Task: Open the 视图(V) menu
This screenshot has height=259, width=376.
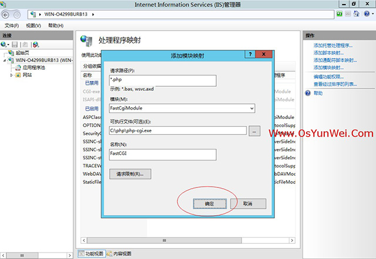Action: (33, 26)
